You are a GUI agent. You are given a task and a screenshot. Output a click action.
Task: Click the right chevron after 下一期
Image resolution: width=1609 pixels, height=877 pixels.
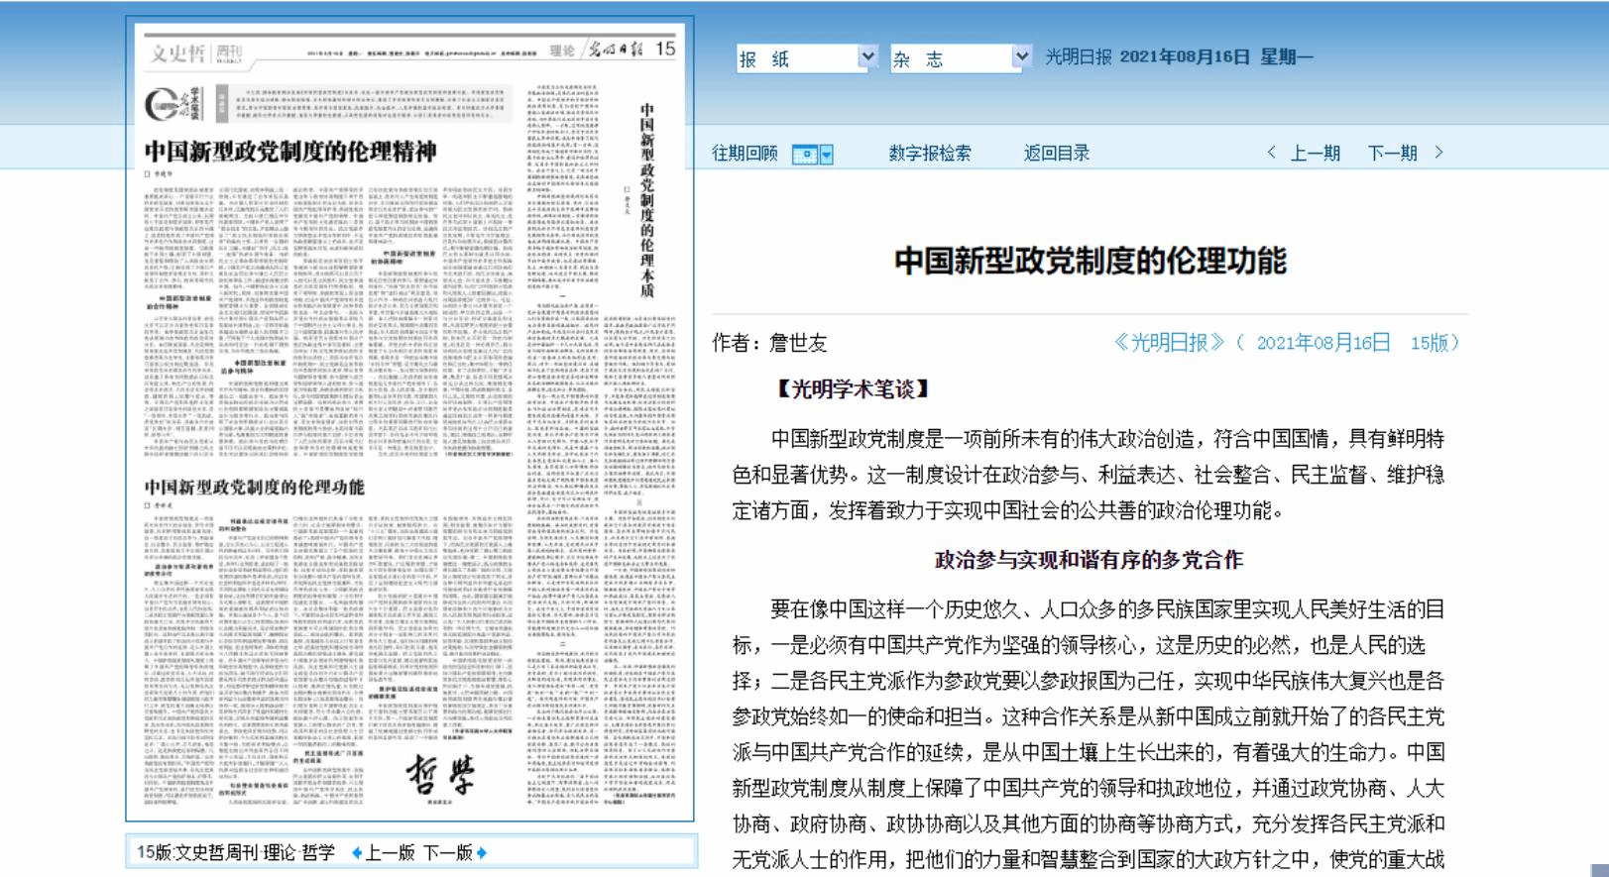[x=1439, y=153]
